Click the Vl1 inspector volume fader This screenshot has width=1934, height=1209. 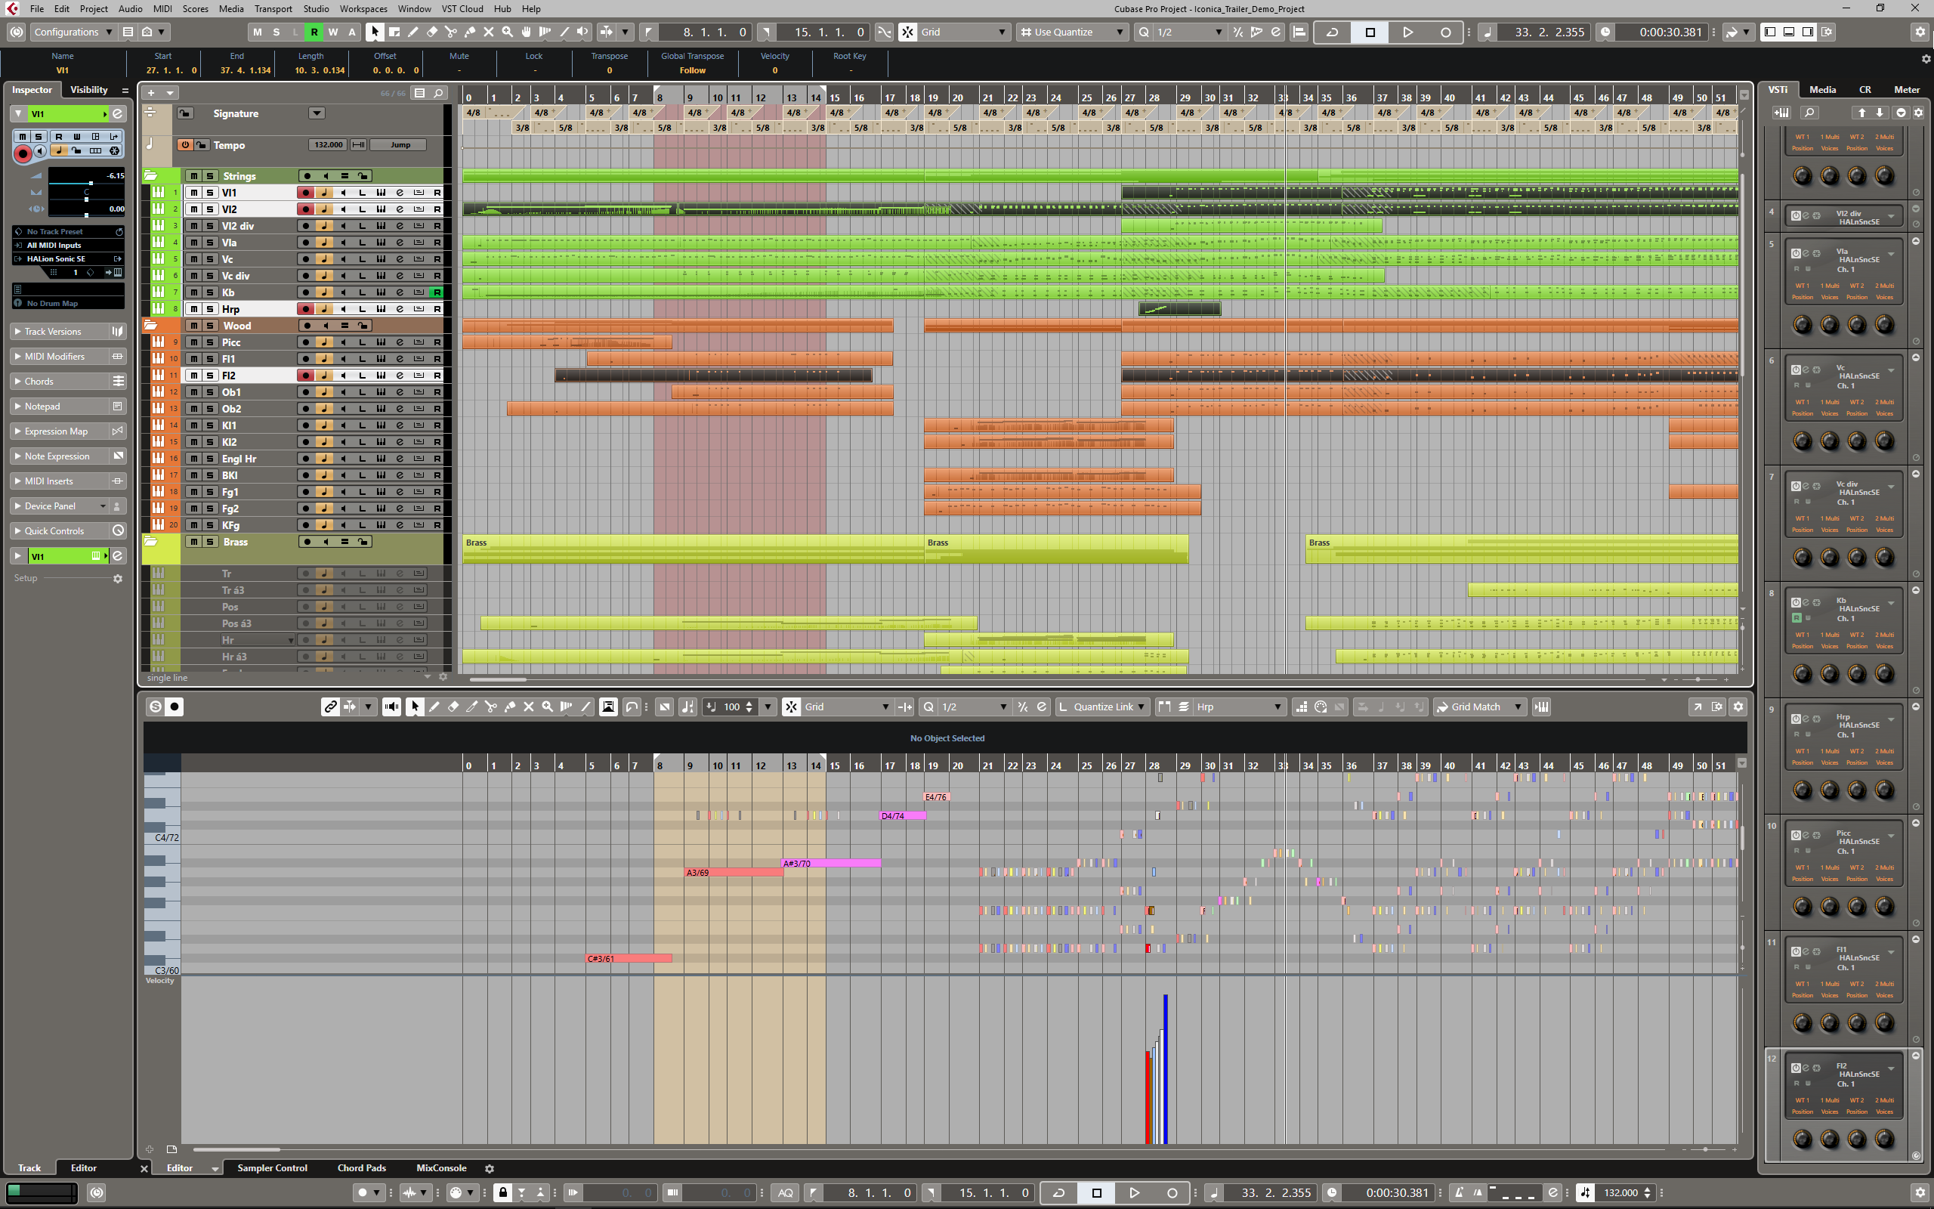coord(91,183)
